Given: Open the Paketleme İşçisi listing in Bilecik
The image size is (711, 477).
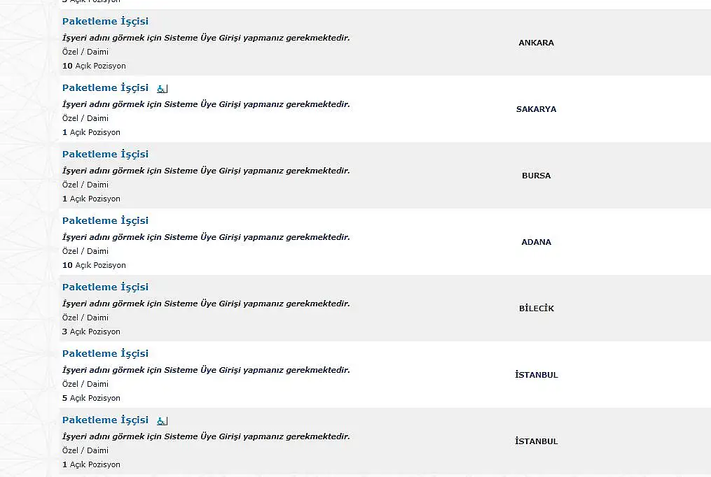Looking at the screenshot, I should click(105, 287).
